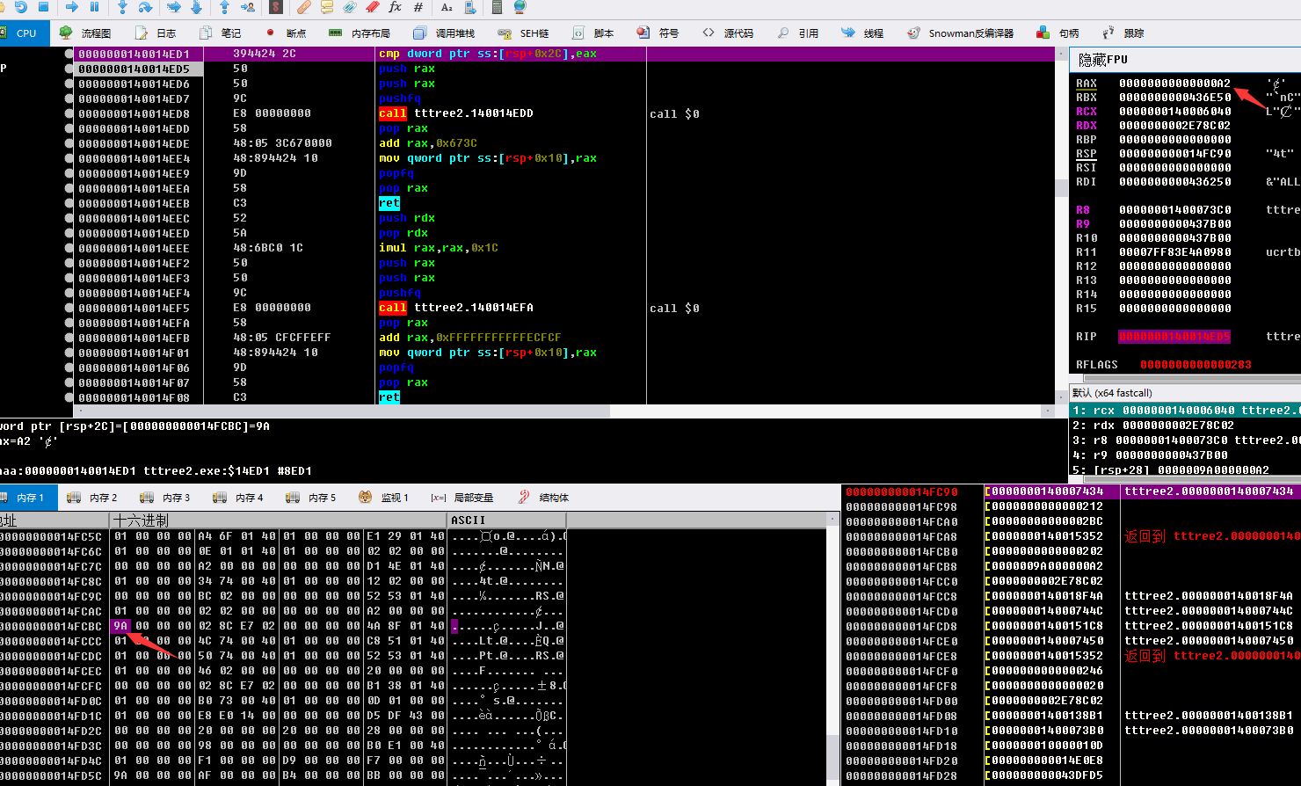Open the 笔记 notes tab
Image resolution: width=1301 pixels, height=786 pixels.
pyautogui.click(x=221, y=33)
